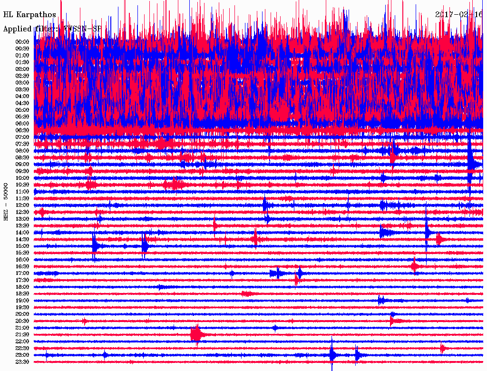Select the 23:00 time label
The height and width of the screenshot is (371, 487).
[22, 355]
